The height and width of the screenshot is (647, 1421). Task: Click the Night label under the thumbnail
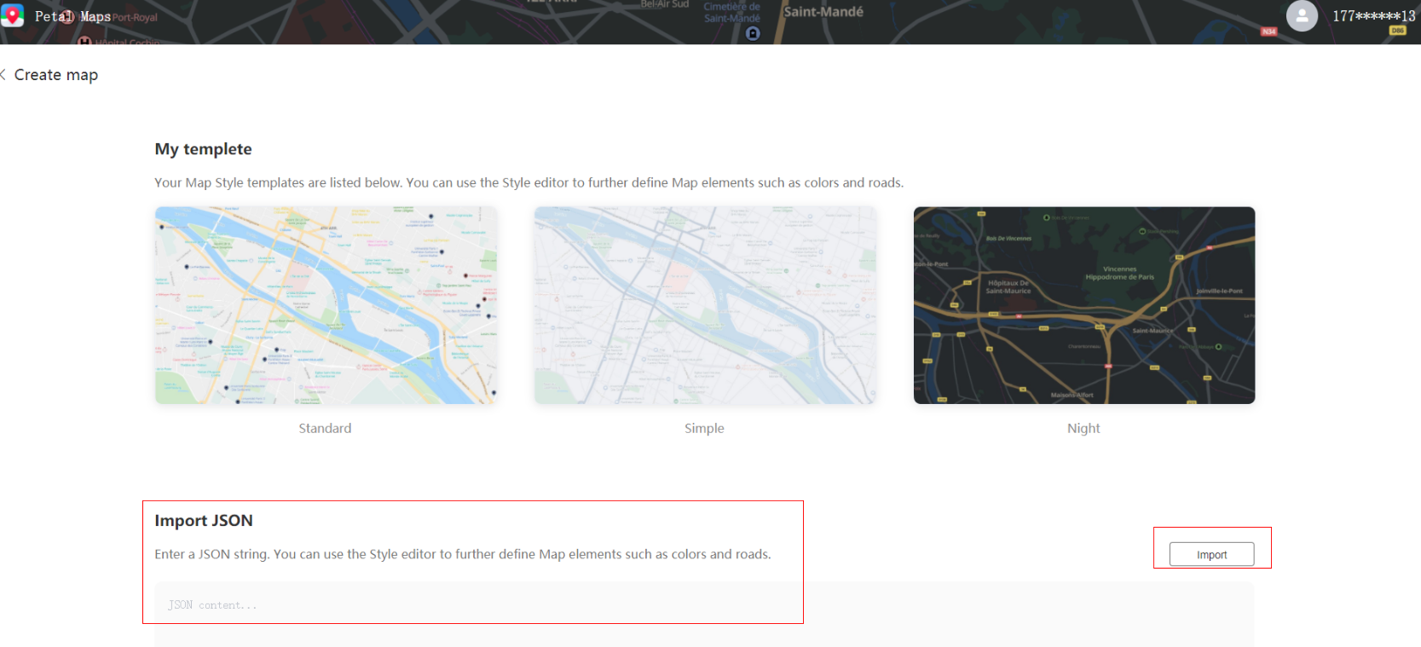(1083, 428)
